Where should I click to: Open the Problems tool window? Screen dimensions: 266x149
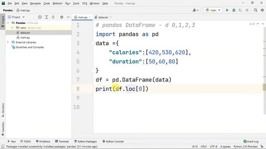coord(43,142)
